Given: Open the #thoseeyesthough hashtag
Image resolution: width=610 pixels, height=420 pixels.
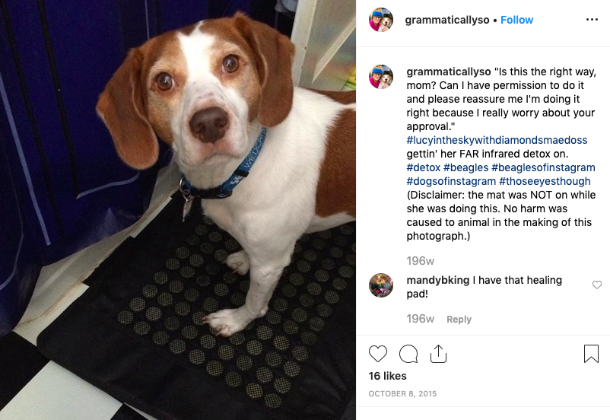Looking at the screenshot, I should pyautogui.click(x=545, y=181).
